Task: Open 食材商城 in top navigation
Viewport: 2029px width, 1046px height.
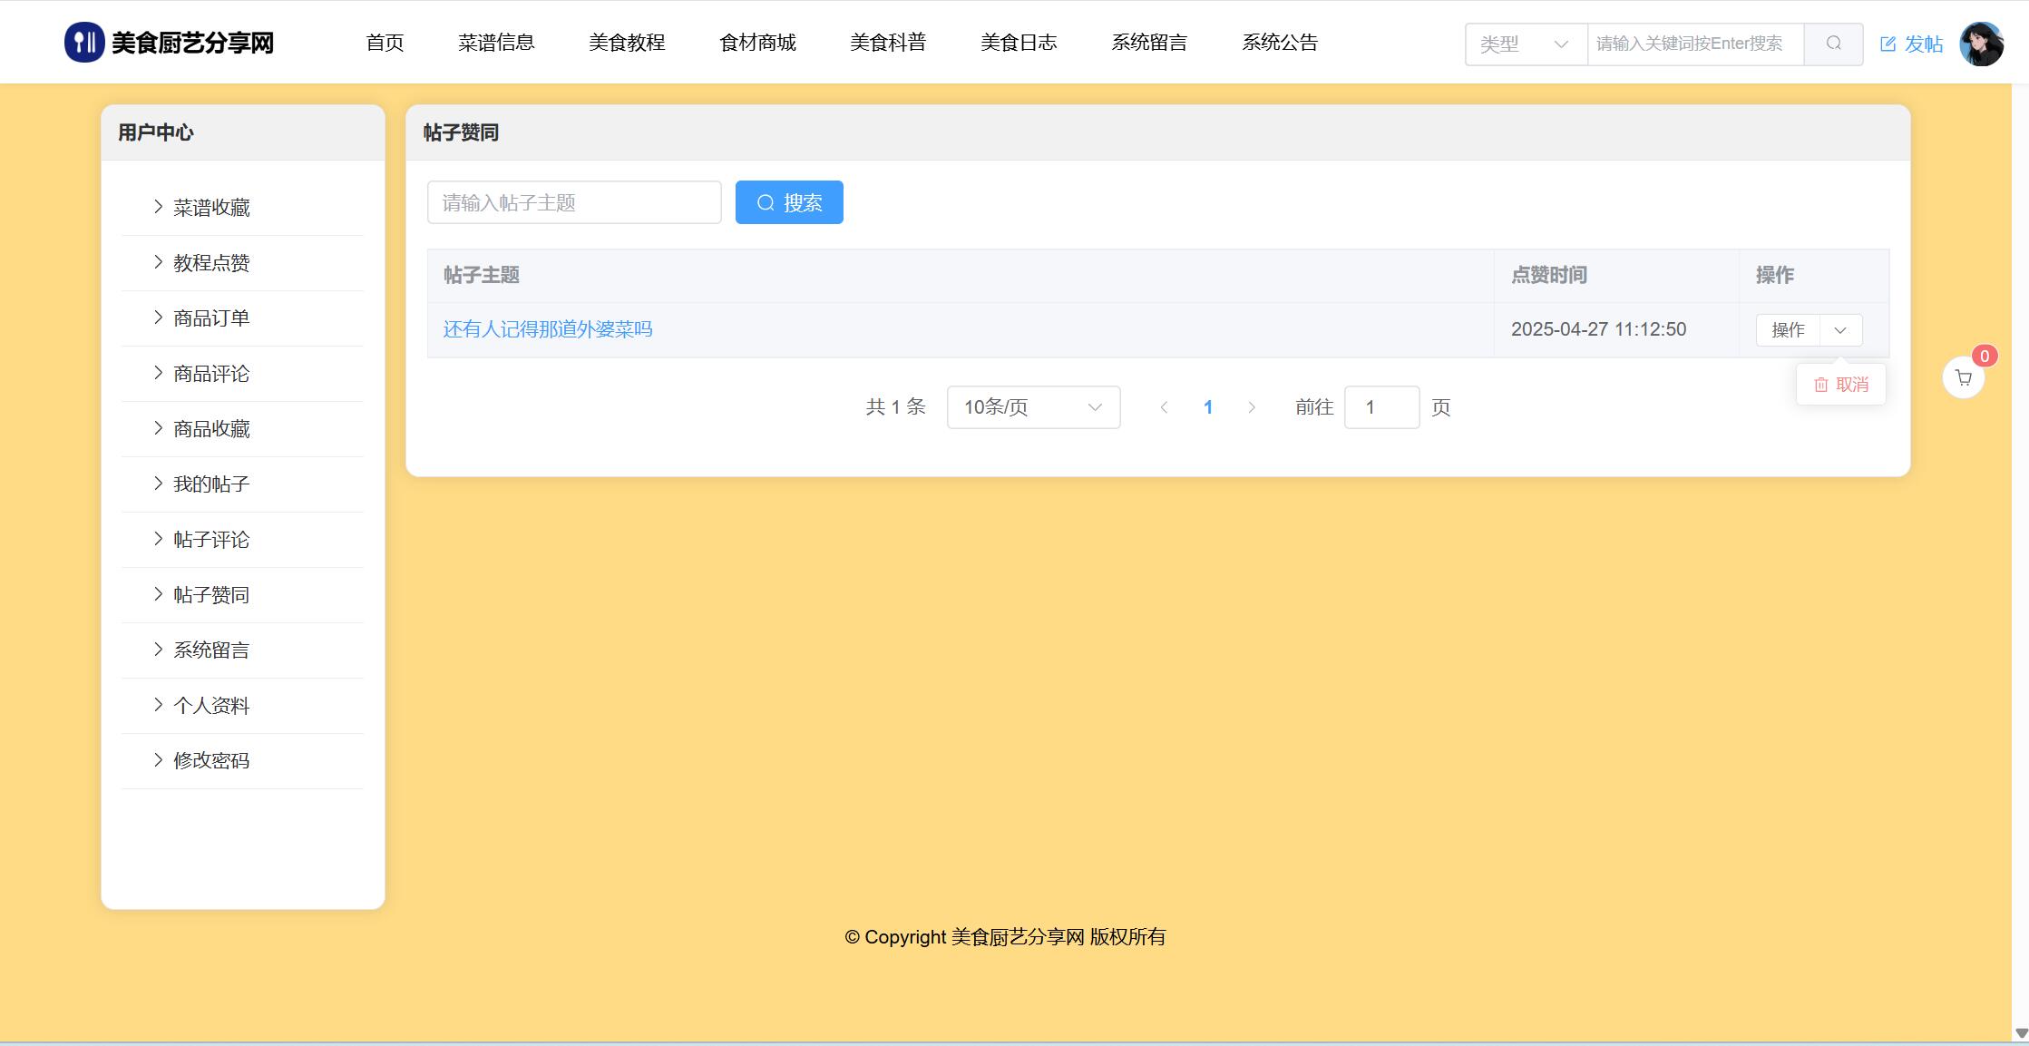Action: [x=757, y=43]
